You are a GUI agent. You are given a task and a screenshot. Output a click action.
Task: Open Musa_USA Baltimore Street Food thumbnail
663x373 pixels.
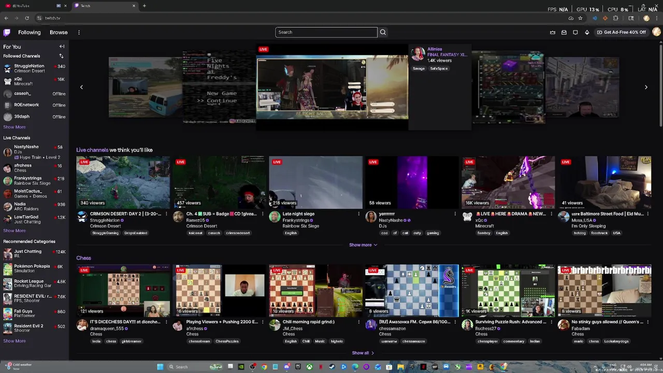pos(604,182)
